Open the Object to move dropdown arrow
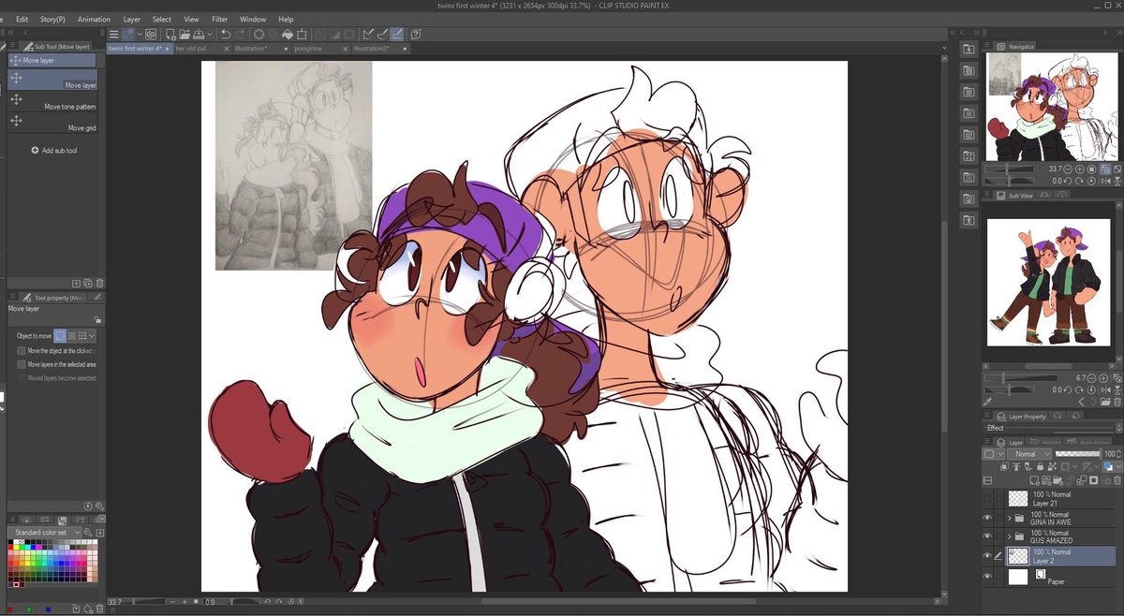Image resolution: width=1124 pixels, height=616 pixels. click(x=92, y=335)
